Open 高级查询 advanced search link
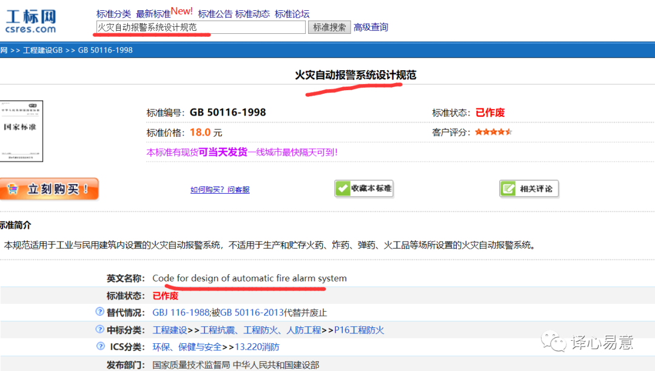Viewport: 655px width, 371px height. (x=371, y=27)
